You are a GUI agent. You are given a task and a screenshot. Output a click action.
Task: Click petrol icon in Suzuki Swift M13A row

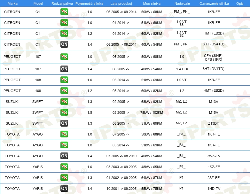pos(64,102)
